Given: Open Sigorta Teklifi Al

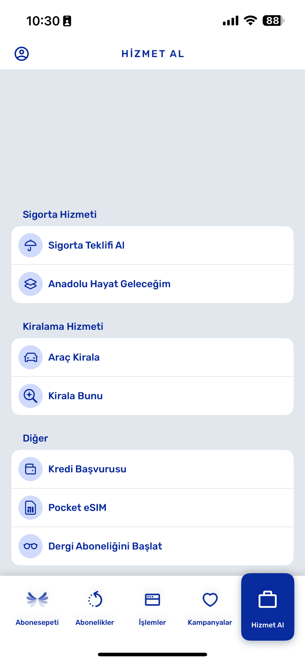Looking at the screenshot, I should point(86,245).
